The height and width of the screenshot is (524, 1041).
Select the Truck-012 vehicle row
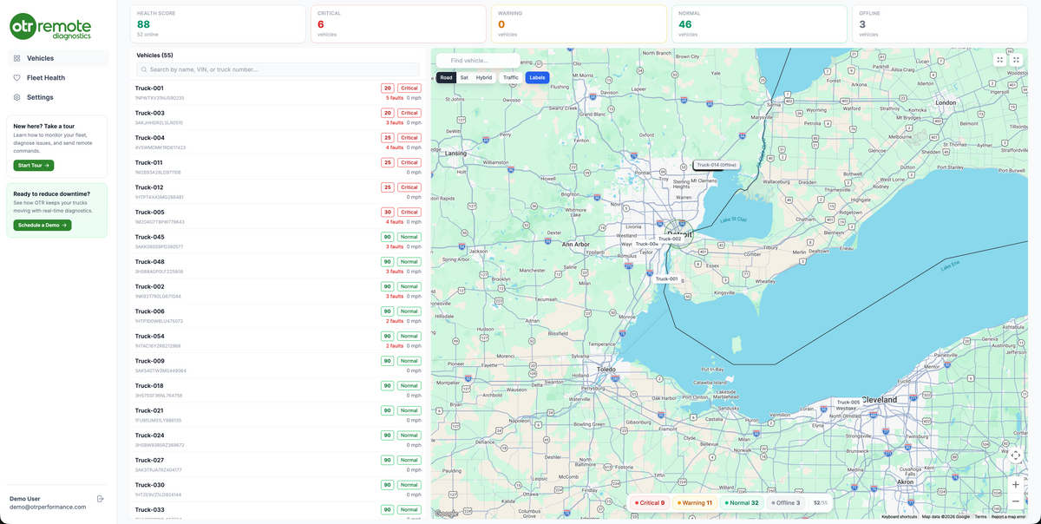click(278, 192)
